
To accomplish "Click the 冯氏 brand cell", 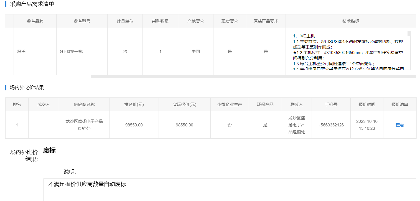I will pyautogui.click(x=21, y=52).
